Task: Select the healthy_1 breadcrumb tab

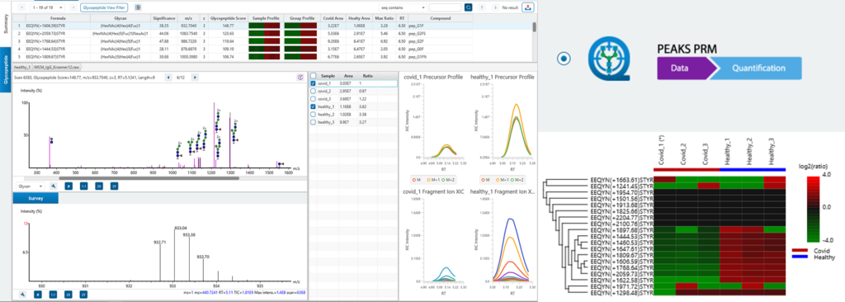Action: (22, 68)
